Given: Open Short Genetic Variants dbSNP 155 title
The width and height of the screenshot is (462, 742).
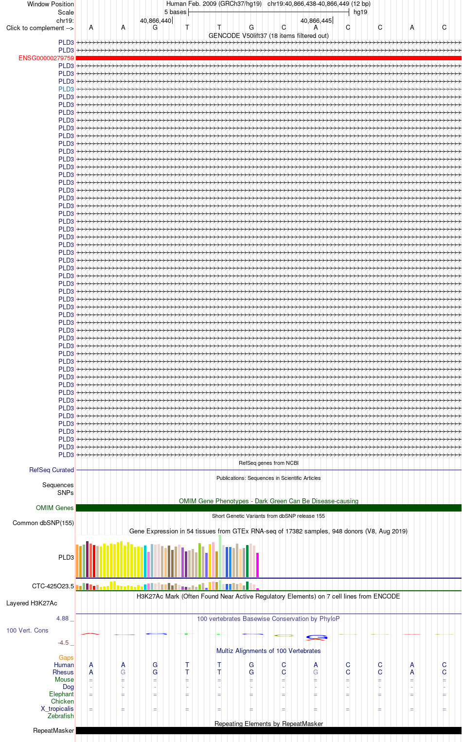Looking at the screenshot, I should click(268, 516).
